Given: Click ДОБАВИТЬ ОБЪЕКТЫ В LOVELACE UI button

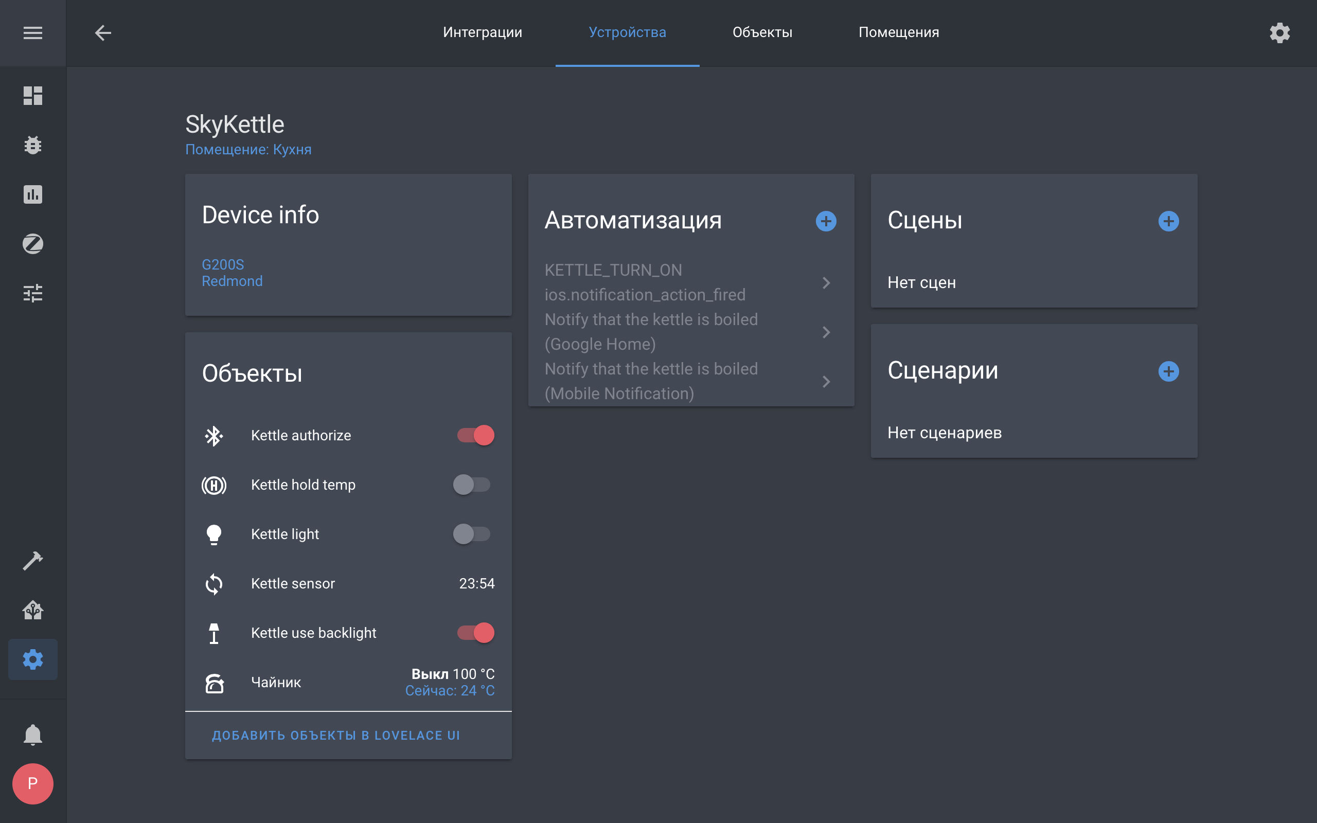Looking at the screenshot, I should 336,736.
